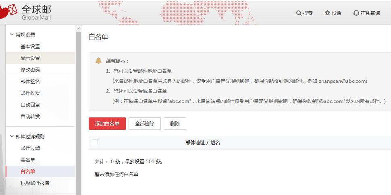
Task: Open 基本设置 in the sidebar
Action: (30, 47)
